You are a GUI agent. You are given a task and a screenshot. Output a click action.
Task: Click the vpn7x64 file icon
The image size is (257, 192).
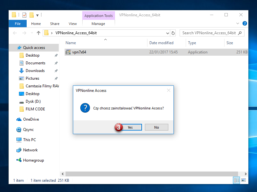[x=68, y=52]
